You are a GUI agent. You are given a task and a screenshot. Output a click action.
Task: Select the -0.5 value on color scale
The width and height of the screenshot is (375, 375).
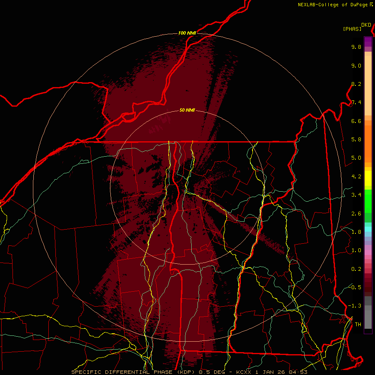pos(355,287)
